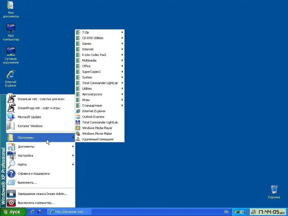Launch Удаленный помощник

tap(100, 139)
